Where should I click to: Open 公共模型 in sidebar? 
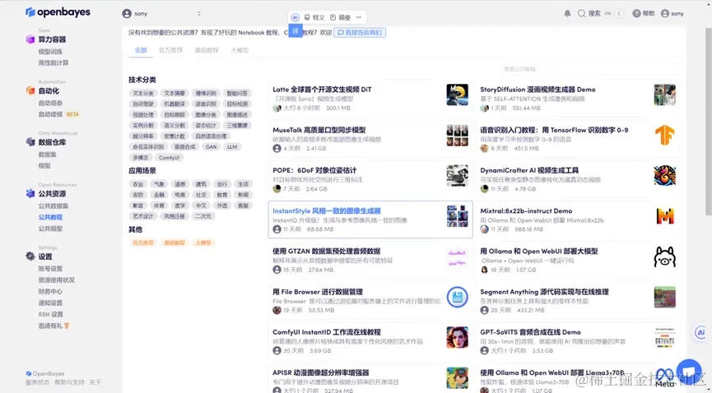click(50, 229)
